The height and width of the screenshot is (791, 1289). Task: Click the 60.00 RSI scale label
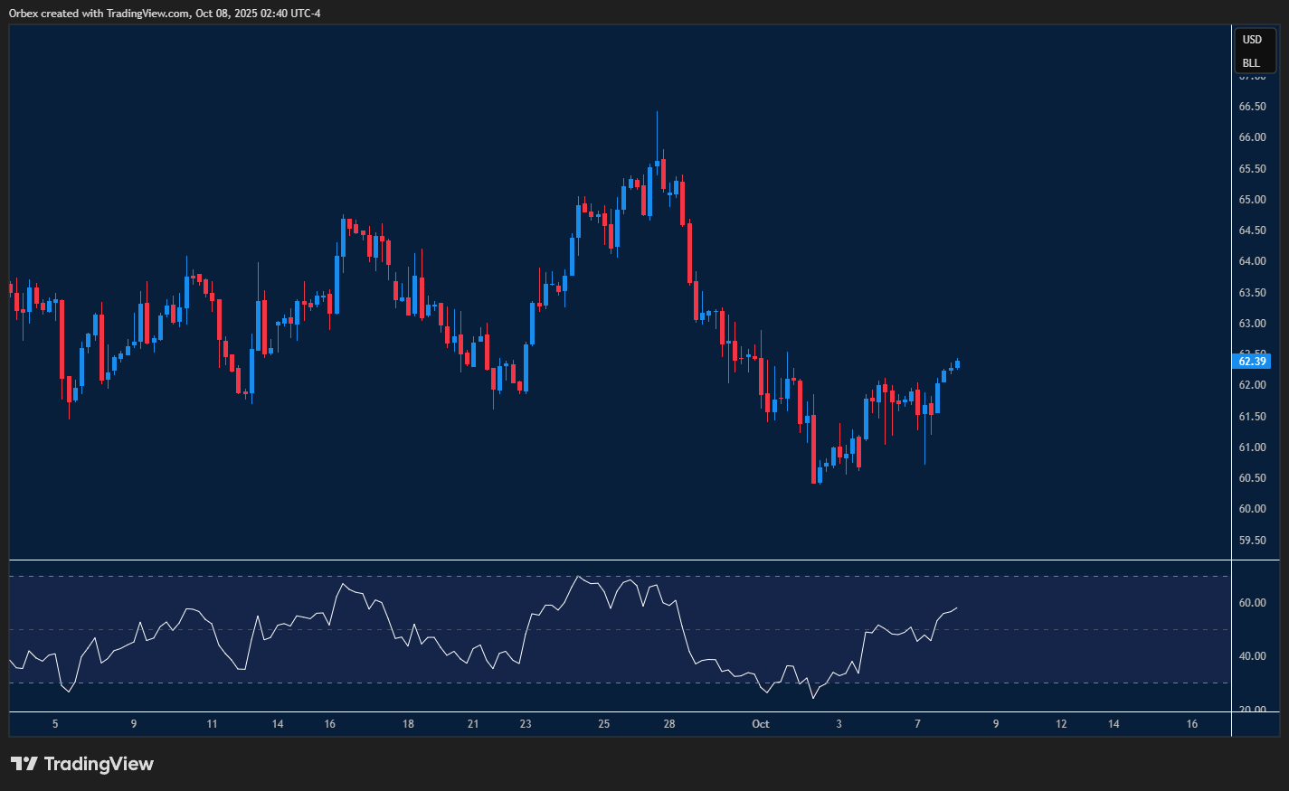[1252, 603]
